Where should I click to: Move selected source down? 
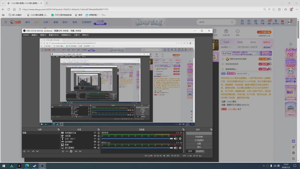(80, 151)
